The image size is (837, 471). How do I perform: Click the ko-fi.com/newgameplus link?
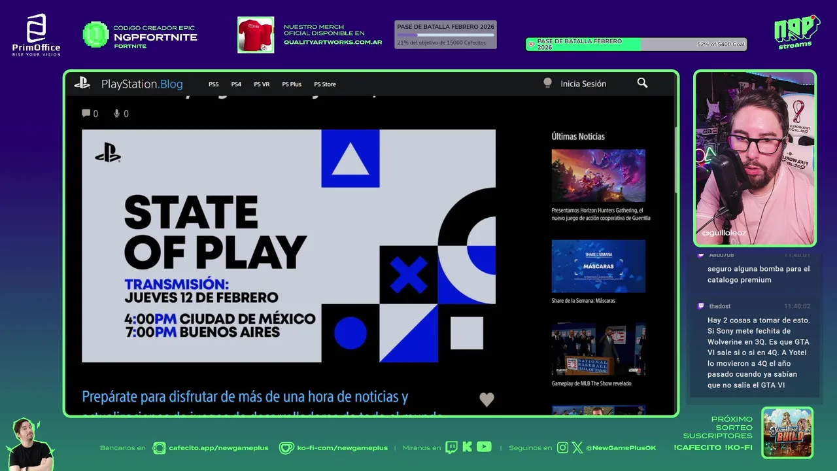pos(343,447)
